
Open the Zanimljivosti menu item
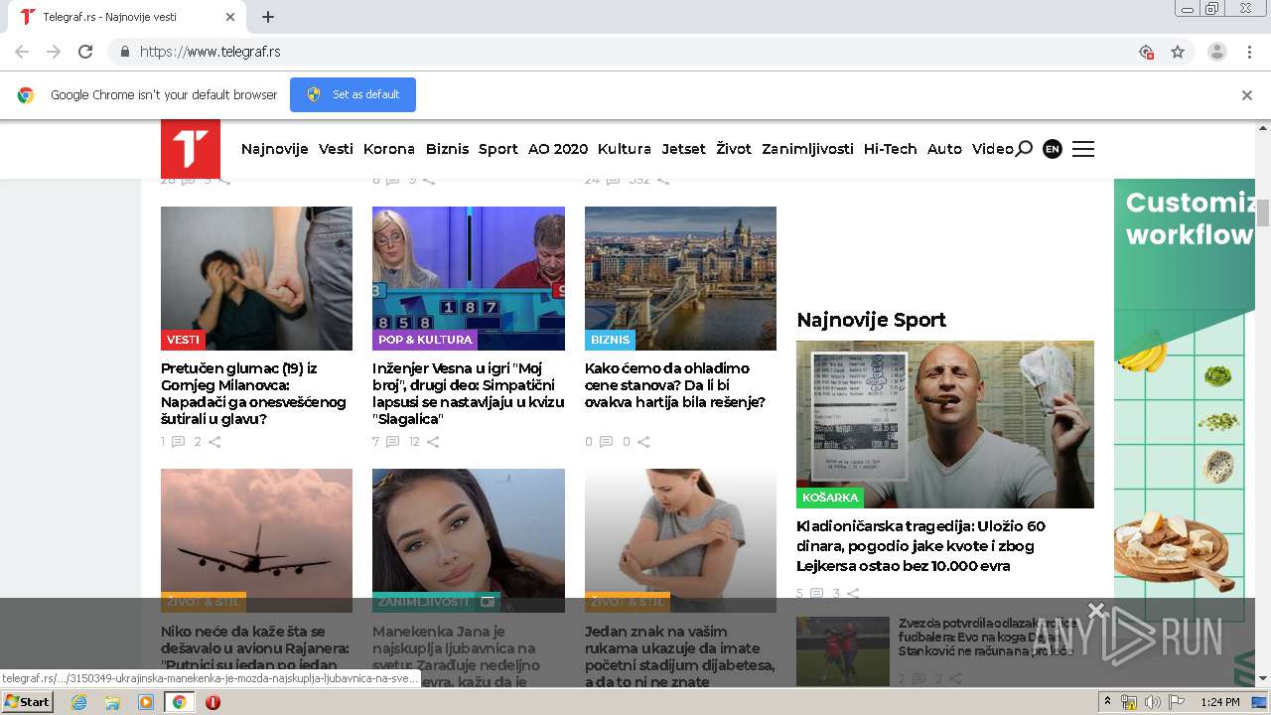click(807, 149)
